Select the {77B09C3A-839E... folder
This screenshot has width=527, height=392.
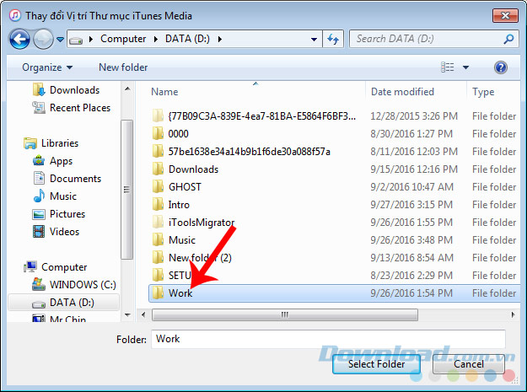coord(254,116)
